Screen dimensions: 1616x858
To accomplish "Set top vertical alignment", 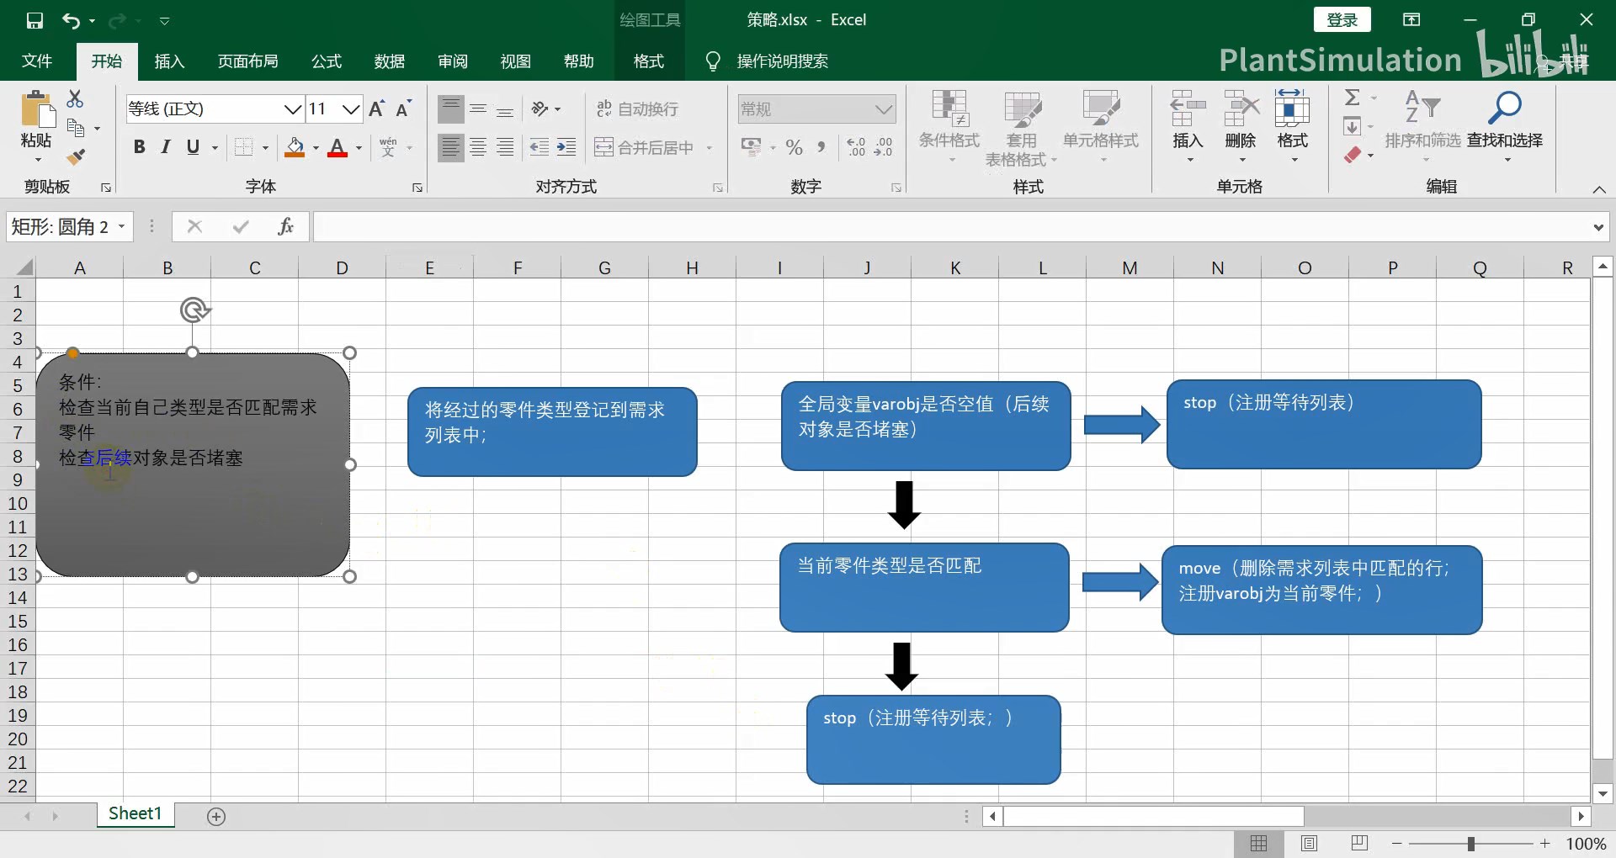I will coord(451,109).
